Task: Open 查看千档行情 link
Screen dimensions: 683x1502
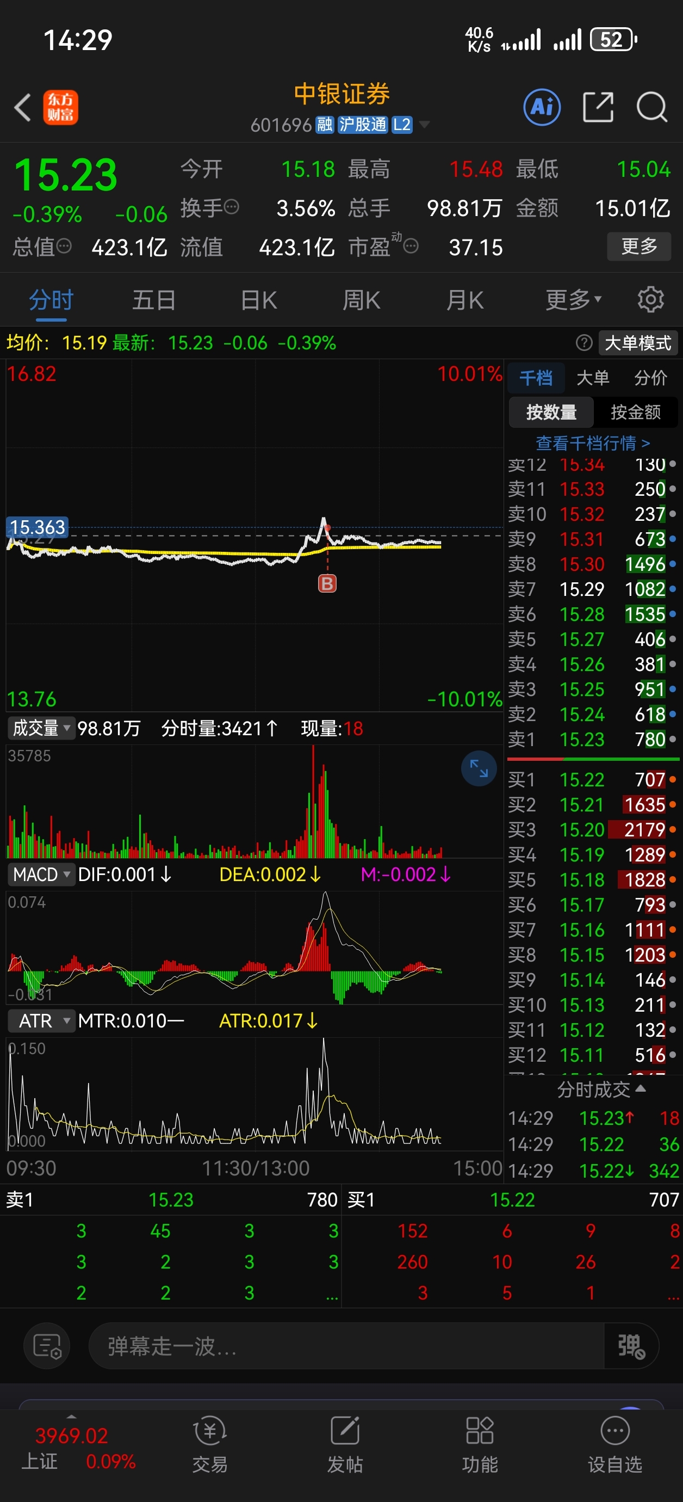Action: coord(593,443)
